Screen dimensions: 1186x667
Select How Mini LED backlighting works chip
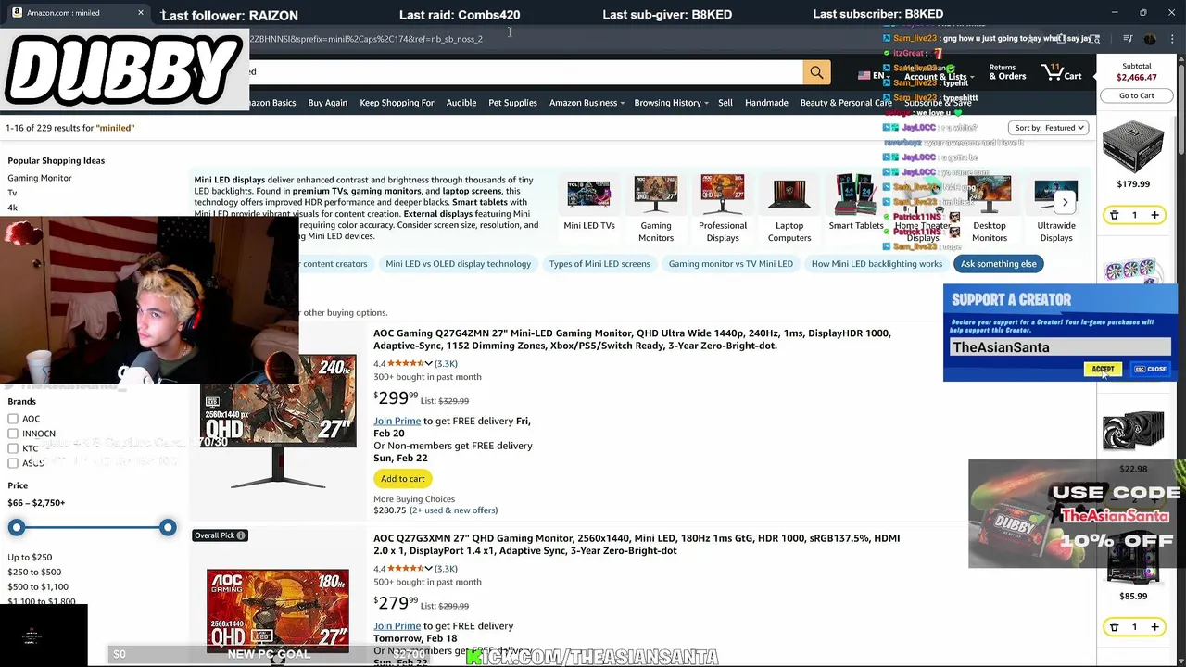877,264
